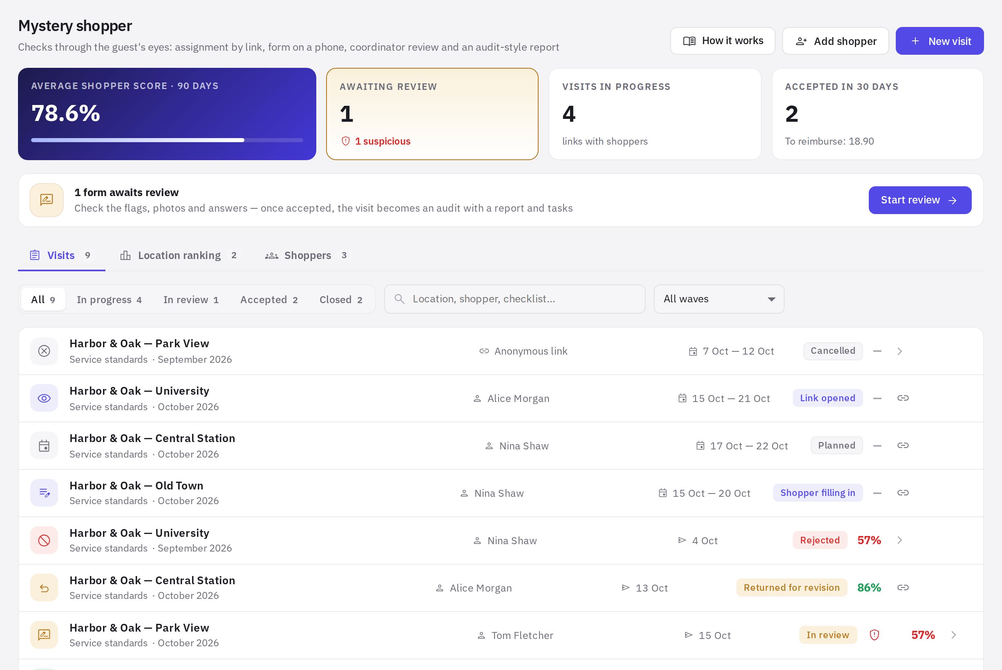Click the 86% score value
The height and width of the screenshot is (670, 1002).
click(x=869, y=588)
